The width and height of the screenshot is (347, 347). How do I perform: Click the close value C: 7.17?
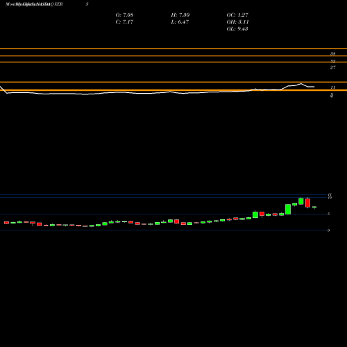[124, 22]
